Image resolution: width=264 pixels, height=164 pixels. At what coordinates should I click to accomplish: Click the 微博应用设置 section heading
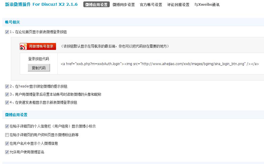point(16,115)
